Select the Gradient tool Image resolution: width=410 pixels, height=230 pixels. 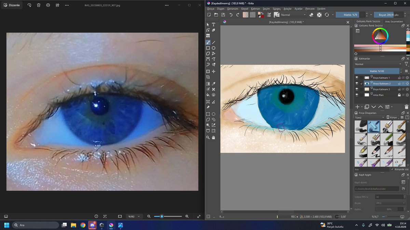coord(208,84)
